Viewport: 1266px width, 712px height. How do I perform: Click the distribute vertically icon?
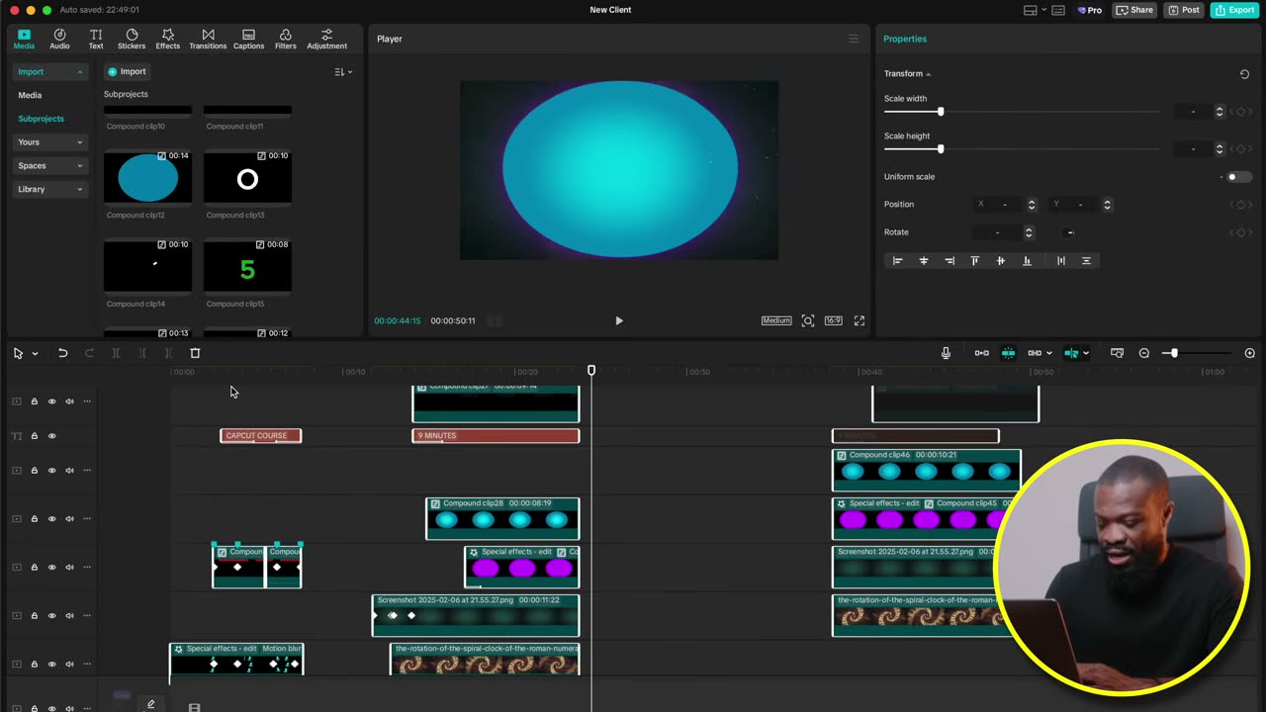tap(1086, 261)
